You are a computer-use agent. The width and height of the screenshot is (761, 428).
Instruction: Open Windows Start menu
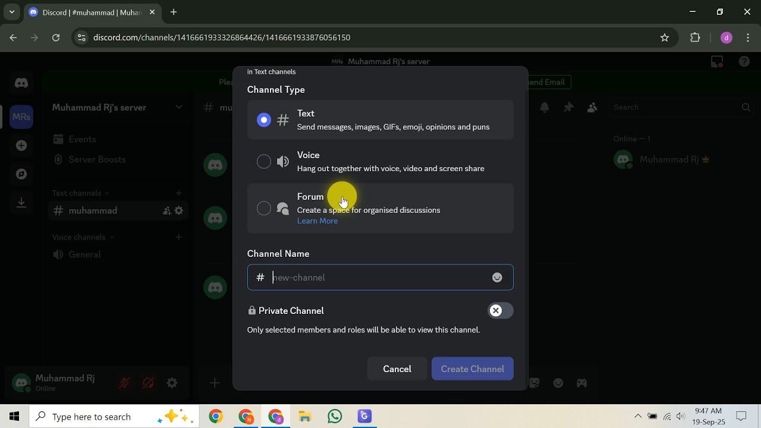[14, 417]
